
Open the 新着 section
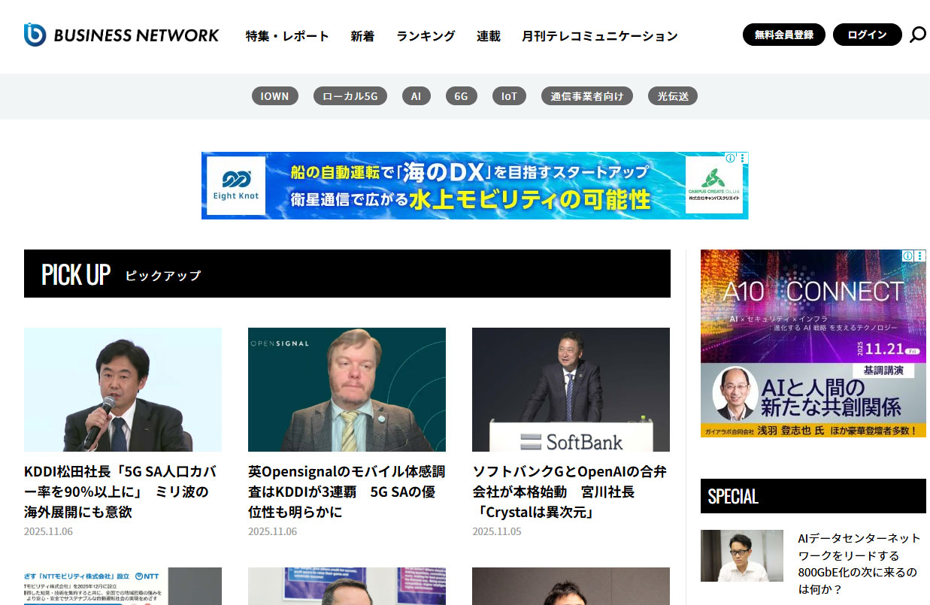click(x=362, y=35)
